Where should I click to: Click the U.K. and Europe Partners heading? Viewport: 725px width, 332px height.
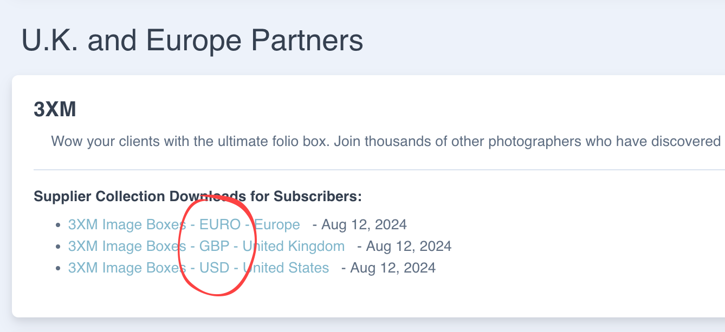[x=192, y=41]
